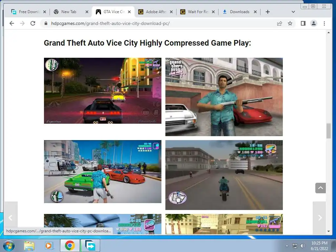
Task: Open the Chrome profile menu
Action: coord(313,23)
